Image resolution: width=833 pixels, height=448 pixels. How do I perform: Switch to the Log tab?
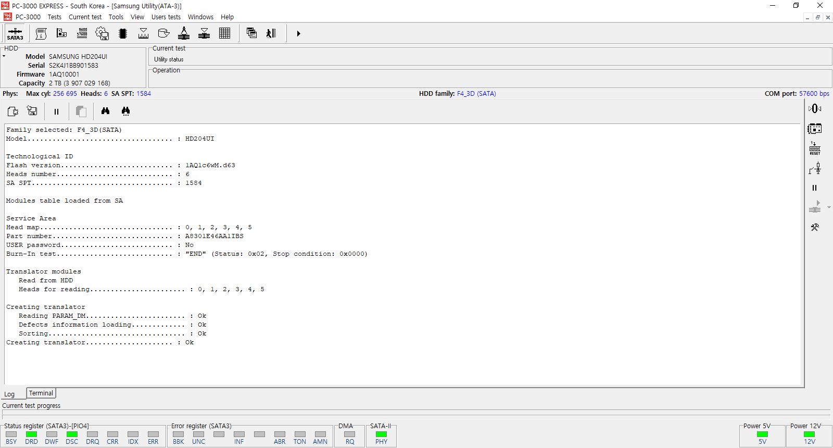coord(9,394)
